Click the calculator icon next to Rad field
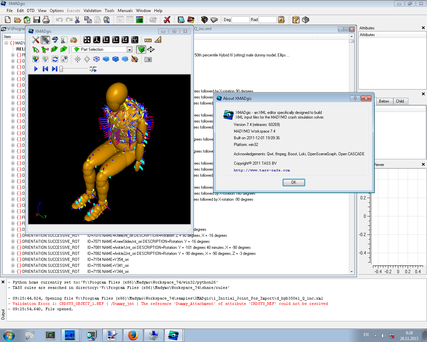Viewport: 427px width, 342px height. pos(281,20)
